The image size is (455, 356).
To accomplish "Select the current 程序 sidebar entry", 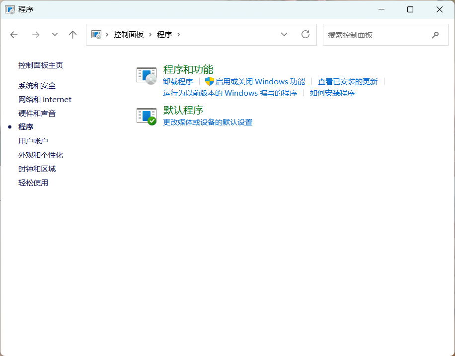I will [x=26, y=127].
